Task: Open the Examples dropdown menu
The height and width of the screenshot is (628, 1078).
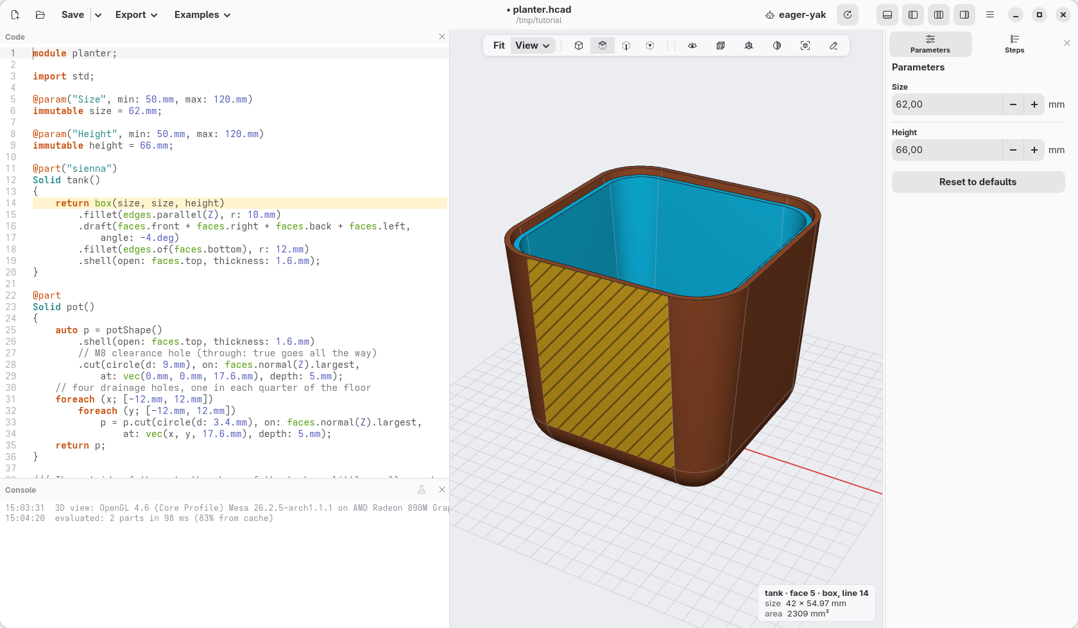Action: point(202,15)
